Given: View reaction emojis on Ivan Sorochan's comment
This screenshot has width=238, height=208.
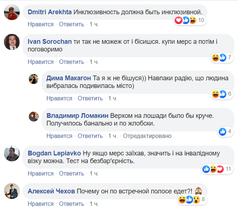Looking at the screenshot, I should [219, 57].
